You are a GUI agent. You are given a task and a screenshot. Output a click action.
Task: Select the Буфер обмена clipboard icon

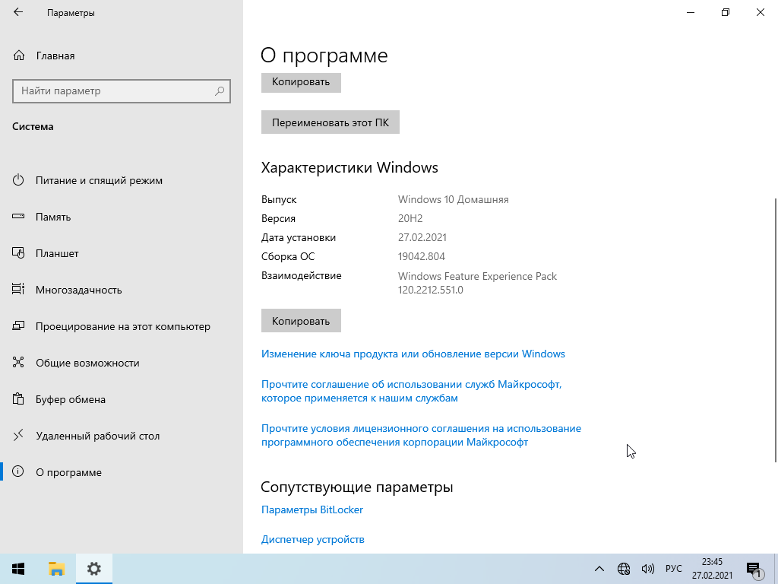point(18,399)
